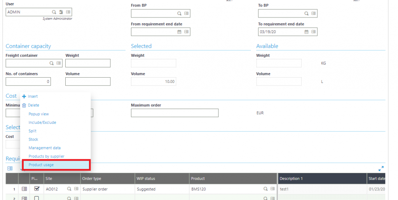Expand the requirements grid to full screen
Screen dimensions: 398x200
click(381, 169)
